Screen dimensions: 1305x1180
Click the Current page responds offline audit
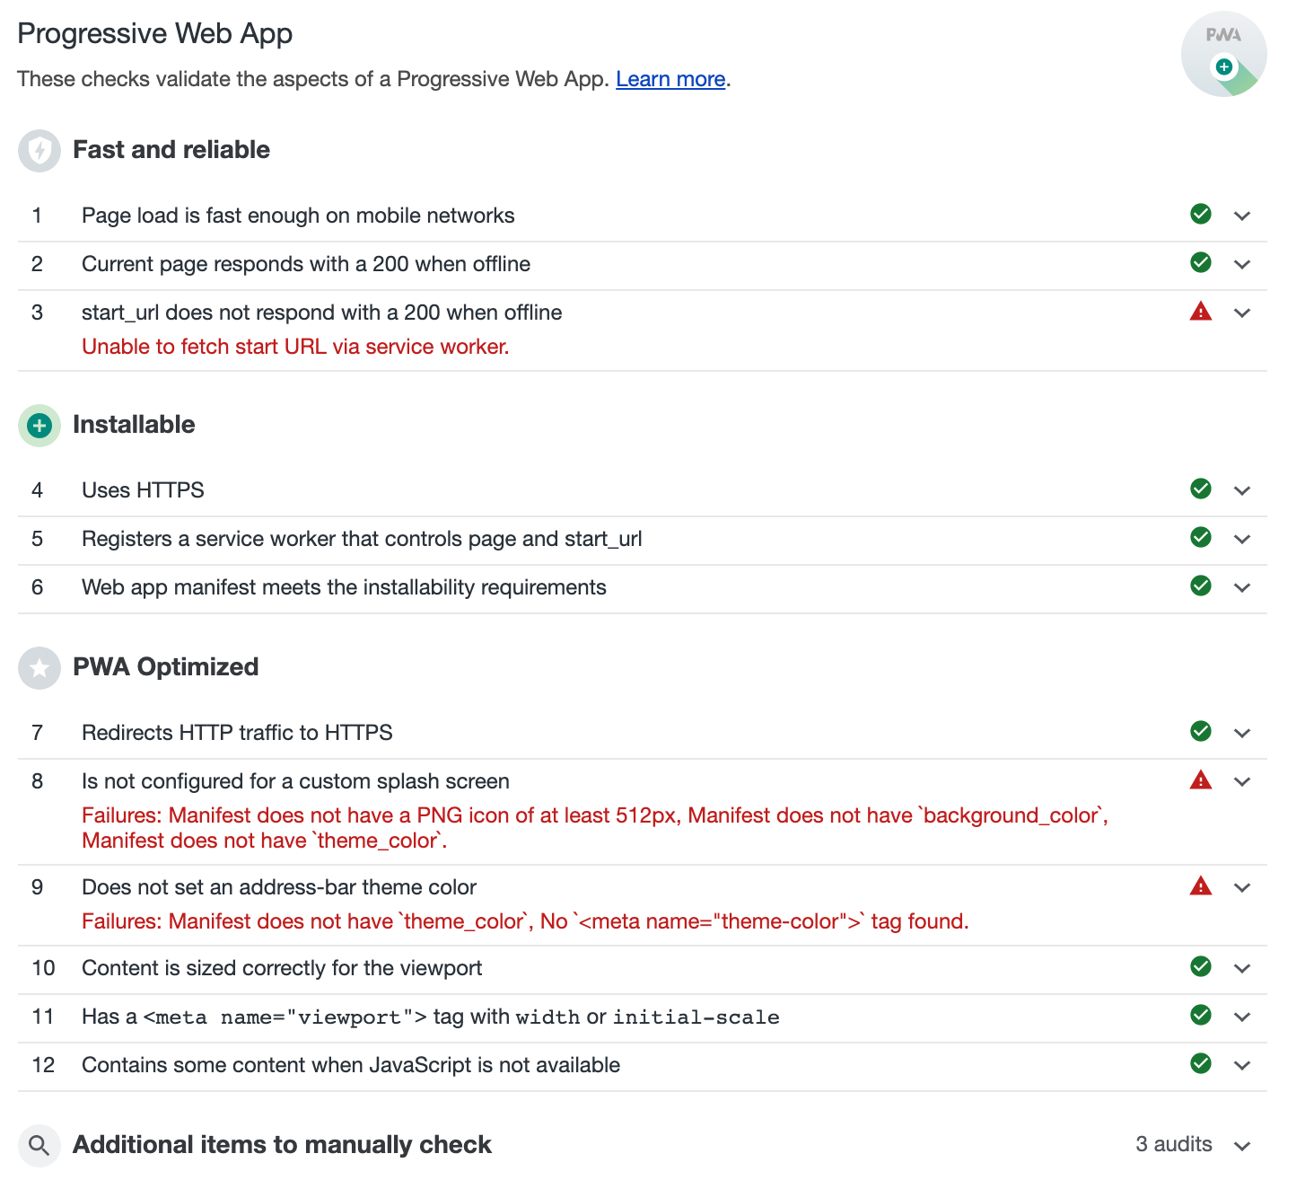pyautogui.click(x=306, y=264)
